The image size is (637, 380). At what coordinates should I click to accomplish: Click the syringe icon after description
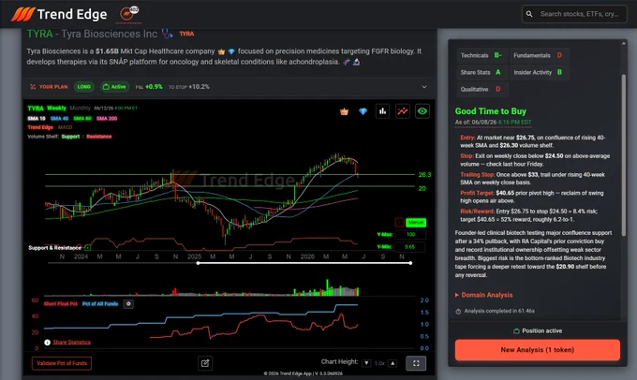pyautogui.click(x=346, y=62)
